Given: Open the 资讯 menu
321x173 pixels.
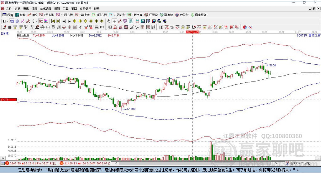Looking at the screenshot, I should 26,8.
